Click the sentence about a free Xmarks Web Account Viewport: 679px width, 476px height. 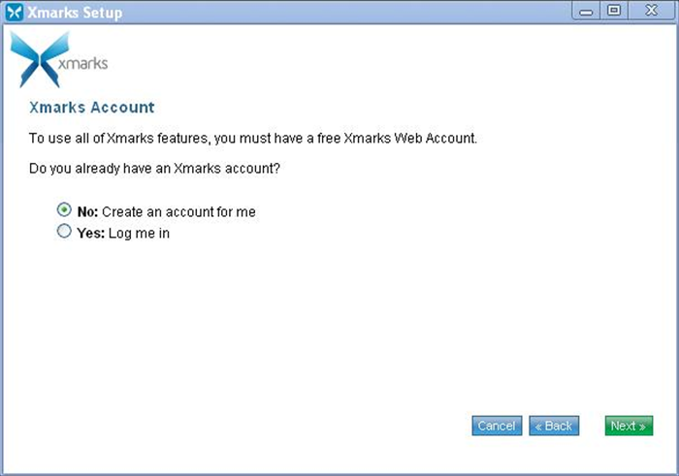tap(253, 139)
